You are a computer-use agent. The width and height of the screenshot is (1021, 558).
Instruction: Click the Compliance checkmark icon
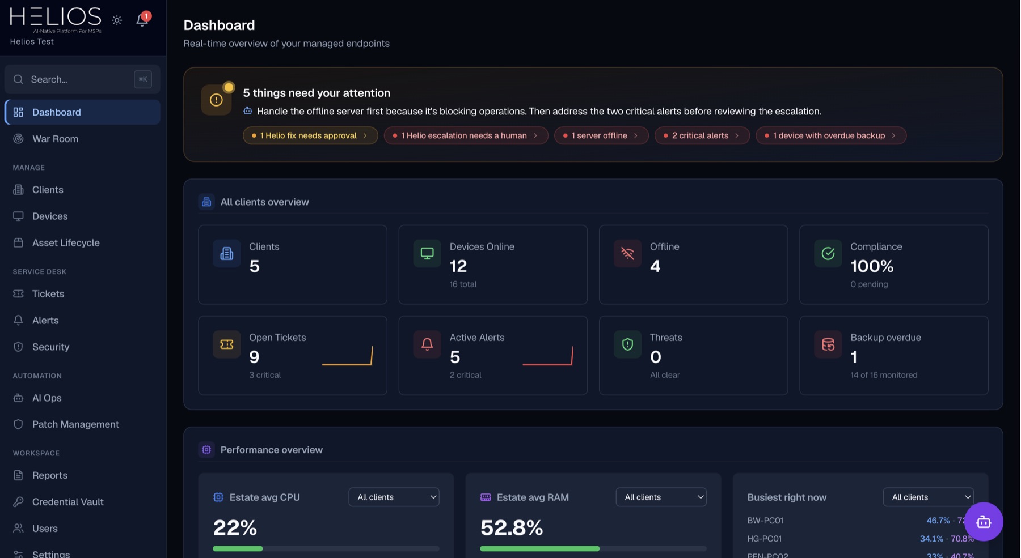click(828, 254)
